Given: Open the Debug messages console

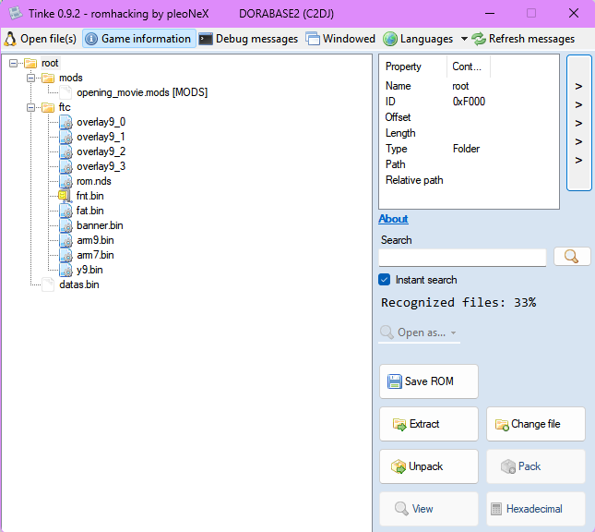Looking at the screenshot, I should click(x=248, y=39).
